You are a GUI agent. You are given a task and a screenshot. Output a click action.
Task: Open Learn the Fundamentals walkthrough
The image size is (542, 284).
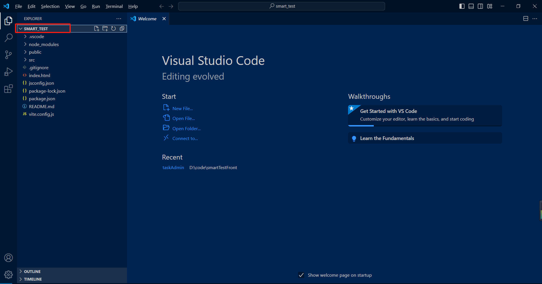(425, 138)
